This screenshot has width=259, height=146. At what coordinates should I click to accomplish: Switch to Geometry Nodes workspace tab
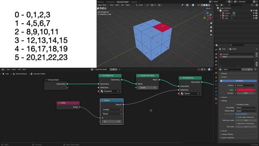pyautogui.click(x=123, y=2)
